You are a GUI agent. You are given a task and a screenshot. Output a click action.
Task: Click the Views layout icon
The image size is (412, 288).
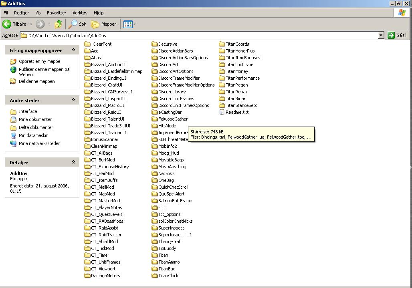(x=128, y=24)
